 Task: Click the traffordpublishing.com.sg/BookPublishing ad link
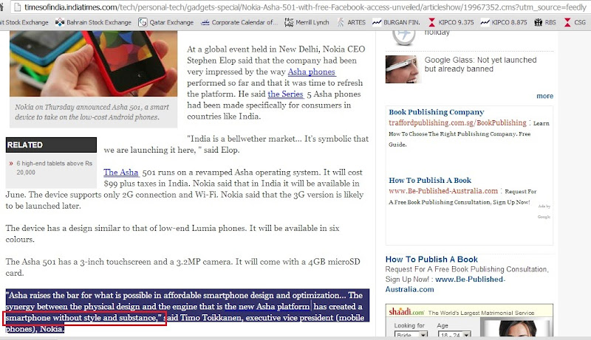click(457, 122)
